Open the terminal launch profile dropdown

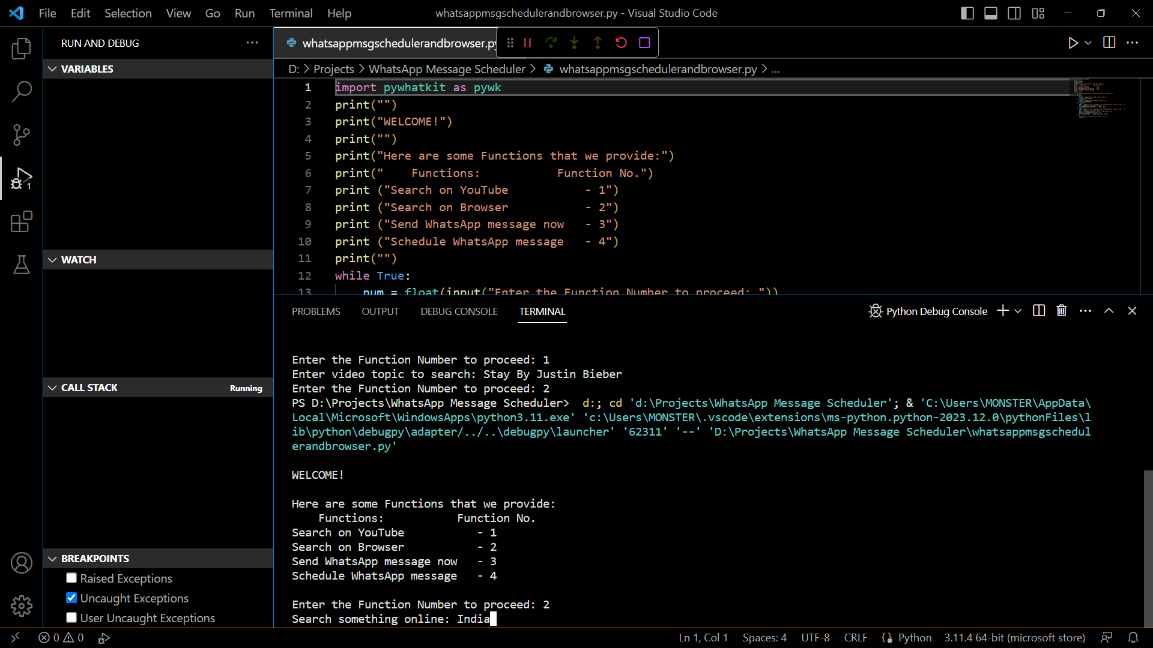pyautogui.click(x=1019, y=311)
